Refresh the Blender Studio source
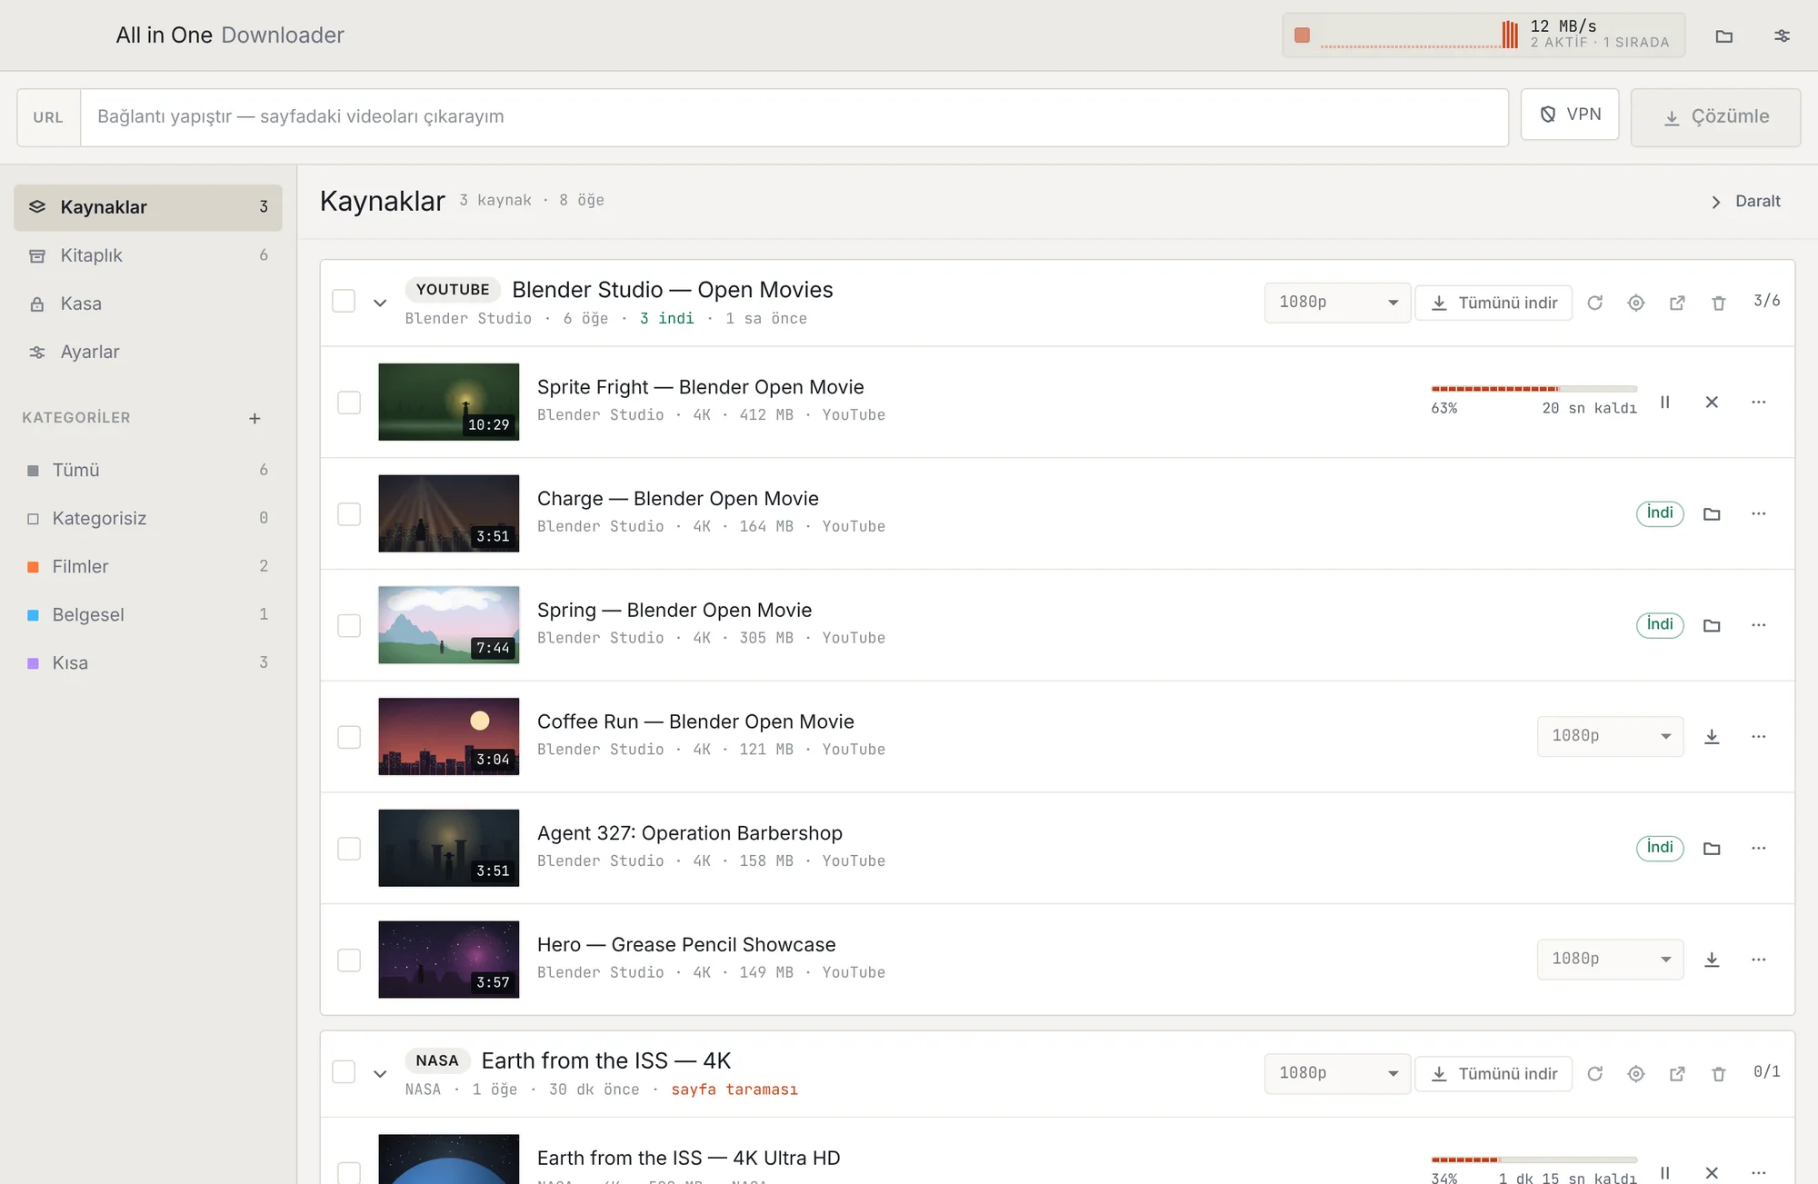This screenshot has width=1818, height=1184. [1594, 303]
